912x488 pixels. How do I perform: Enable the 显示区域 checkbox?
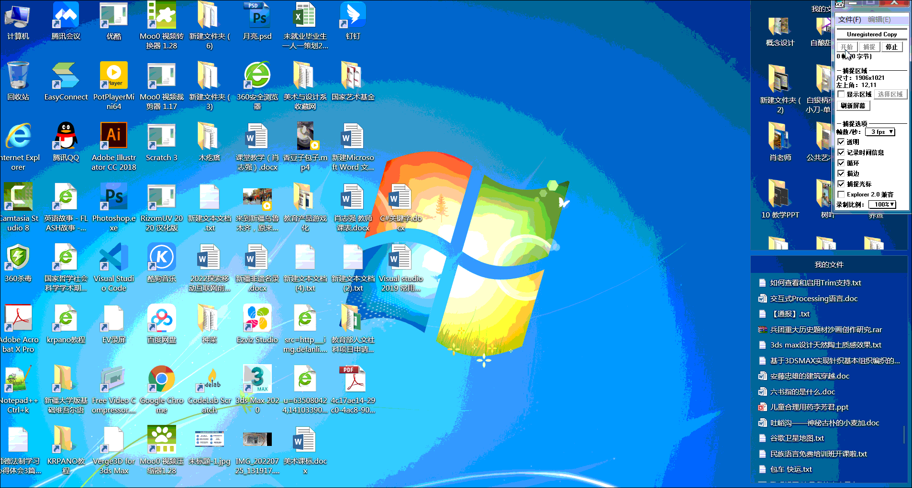[841, 94]
